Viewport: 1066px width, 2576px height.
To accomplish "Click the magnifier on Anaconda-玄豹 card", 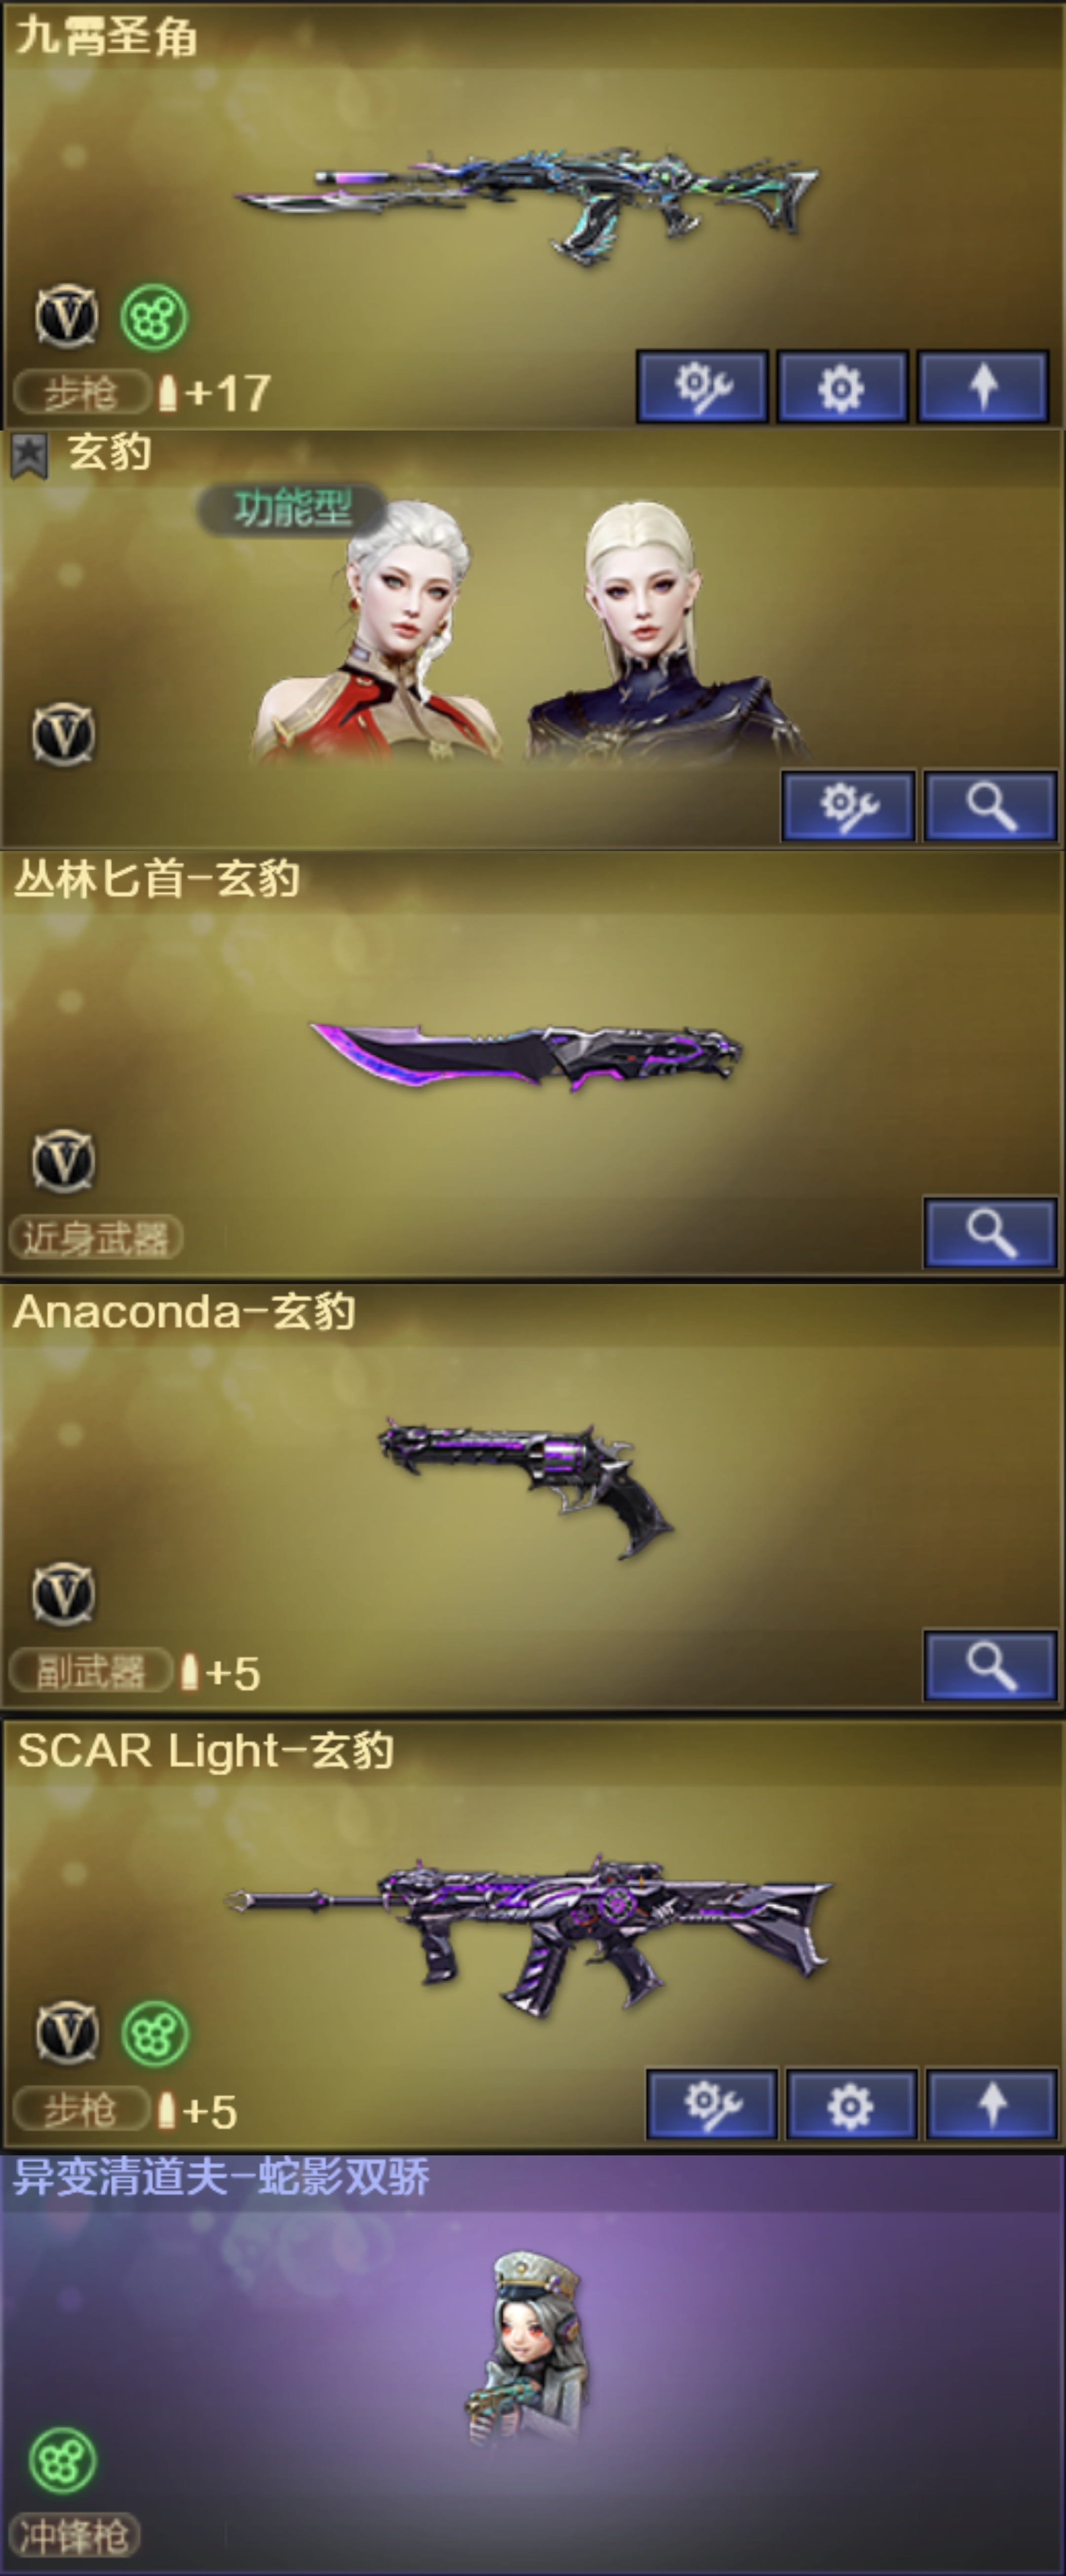I will tap(990, 1665).
